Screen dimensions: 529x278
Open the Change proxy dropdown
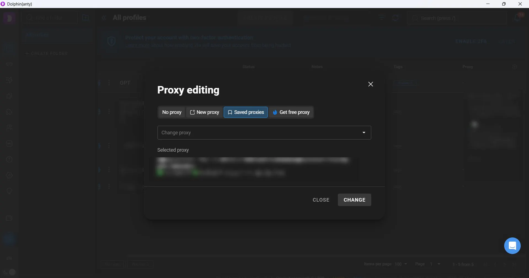click(x=264, y=133)
